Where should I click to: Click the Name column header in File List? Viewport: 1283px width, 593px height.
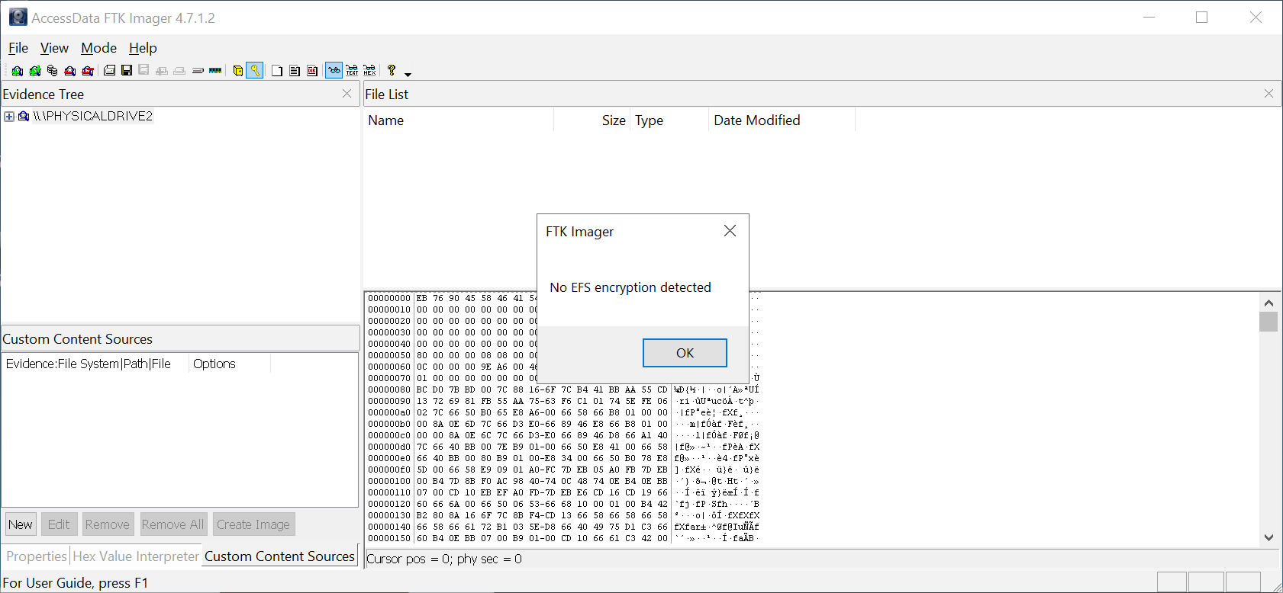386,120
